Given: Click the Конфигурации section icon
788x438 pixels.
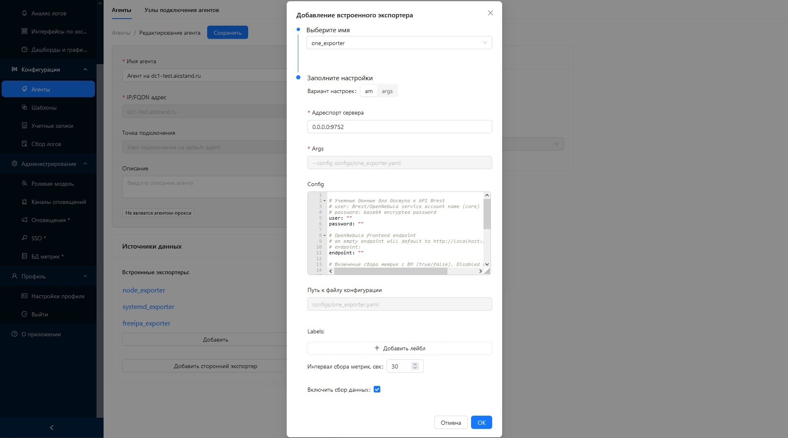Looking at the screenshot, I should [15, 69].
